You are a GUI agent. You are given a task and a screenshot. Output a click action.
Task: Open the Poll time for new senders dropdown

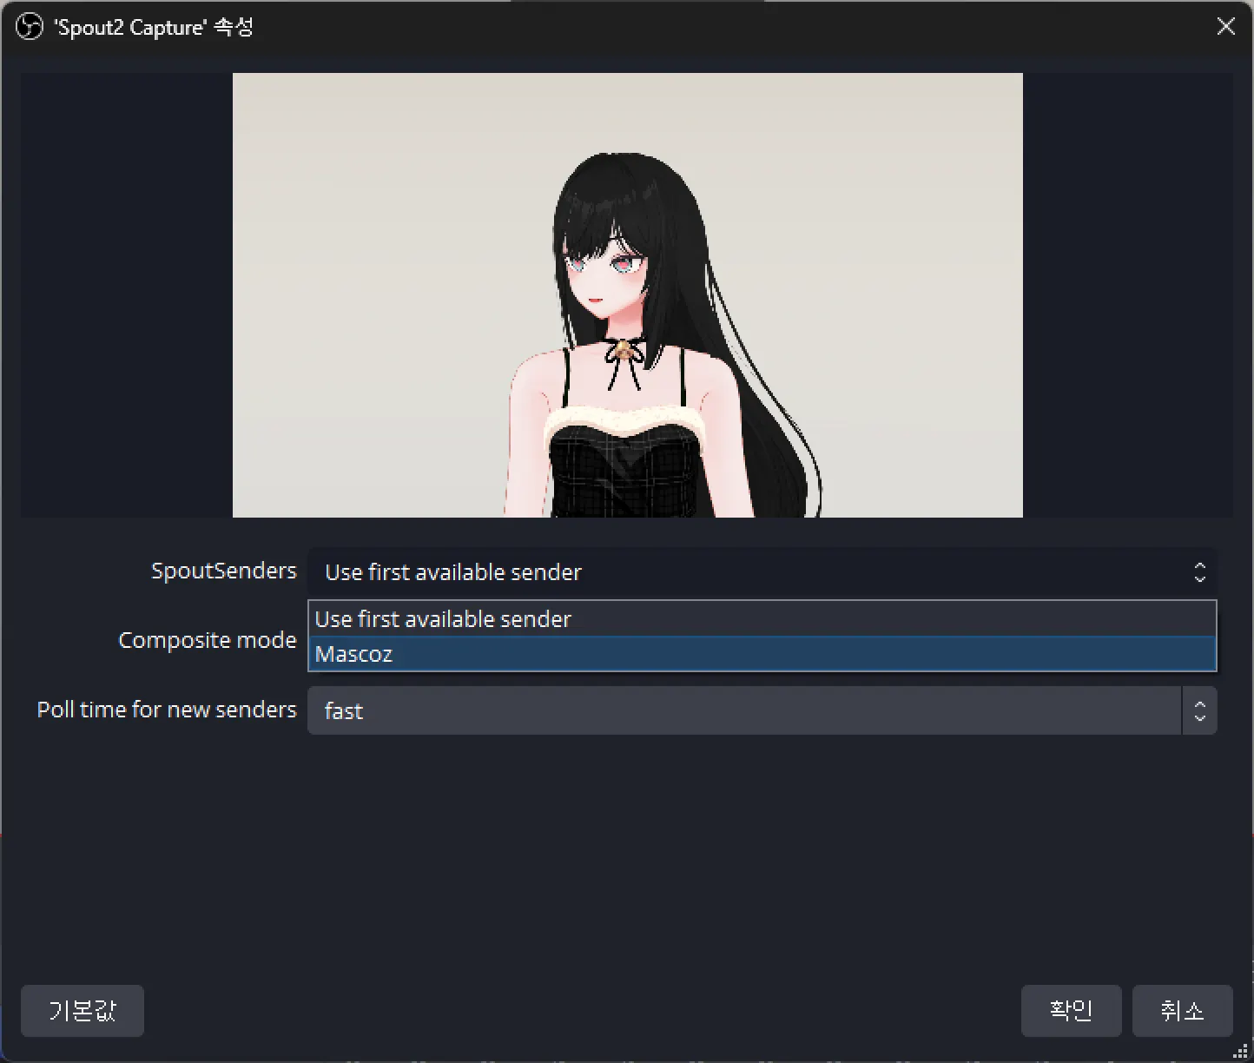(x=762, y=710)
